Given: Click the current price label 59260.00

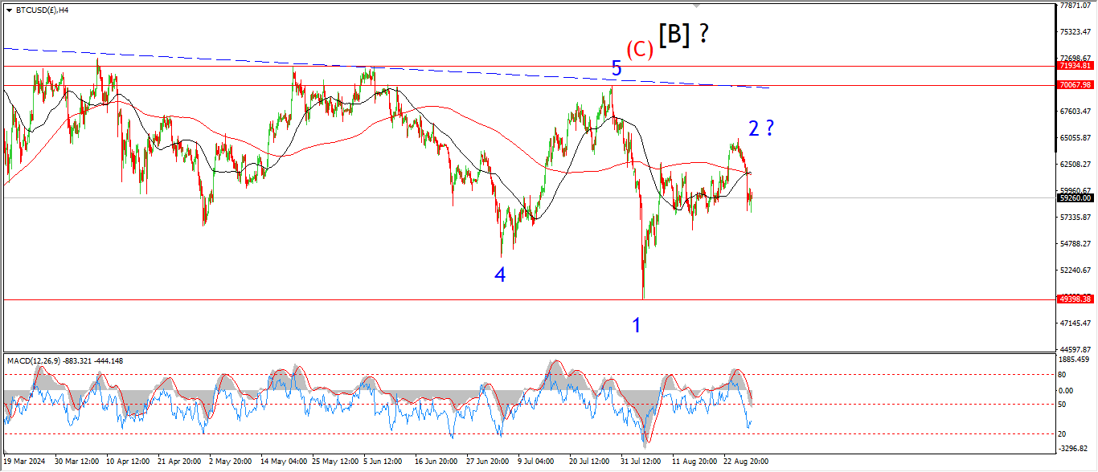Looking at the screenshot, I should [x=1075, y=197].
